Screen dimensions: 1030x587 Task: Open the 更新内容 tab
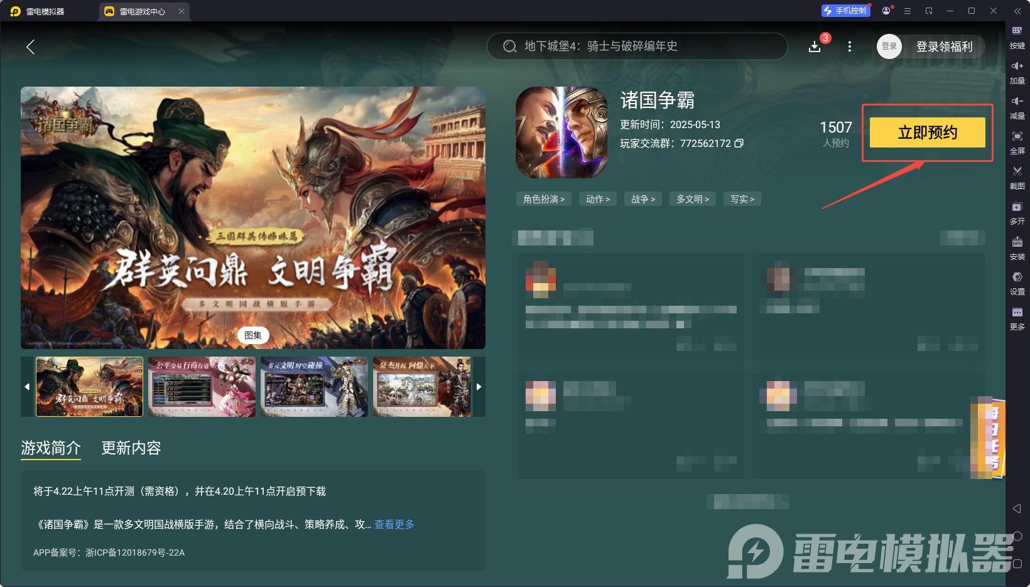[131, 448]
